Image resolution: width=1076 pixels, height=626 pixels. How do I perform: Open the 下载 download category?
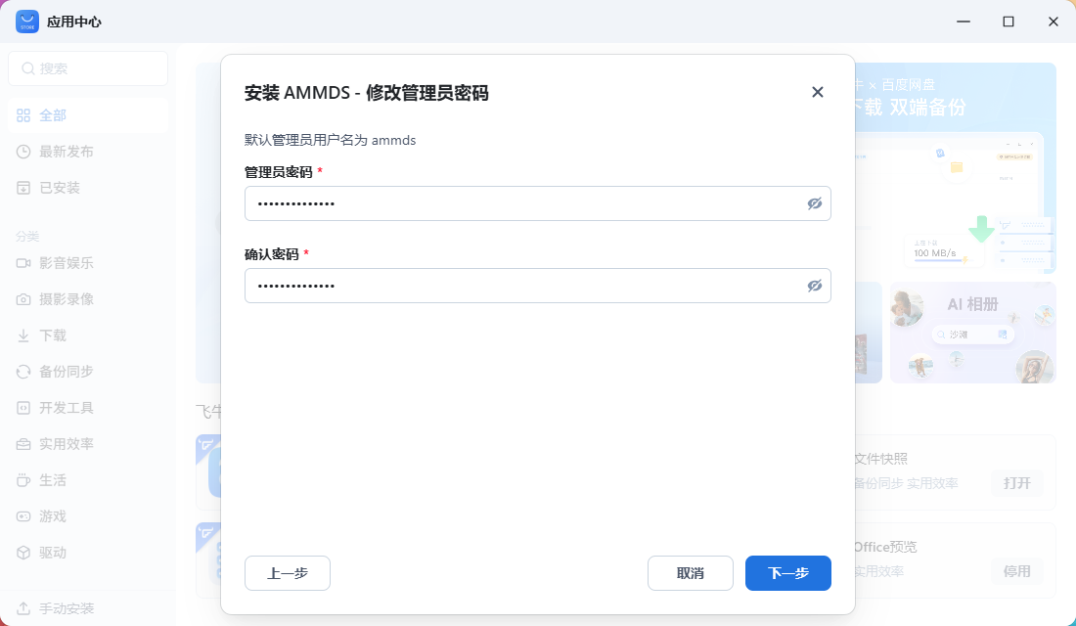22,335
